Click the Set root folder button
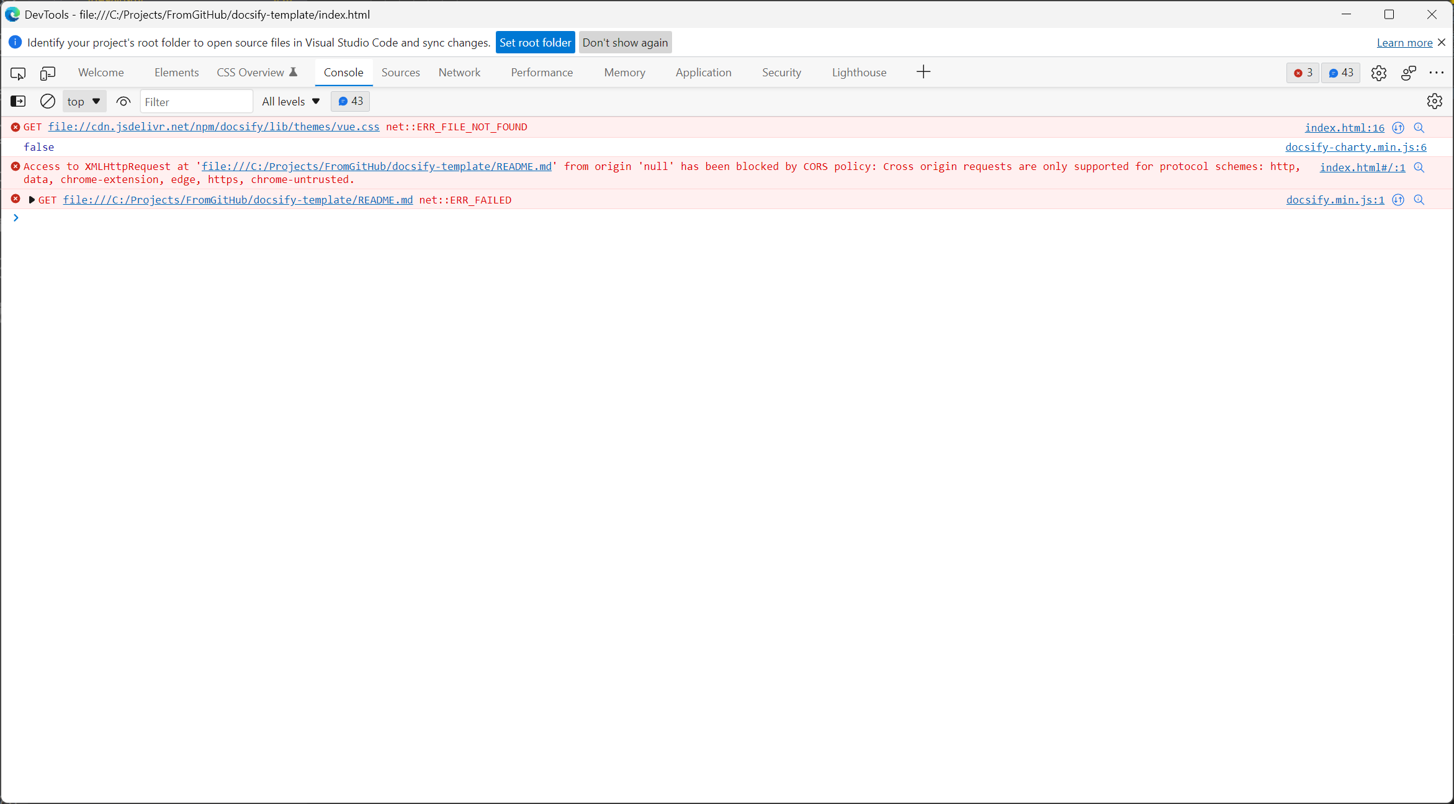The height and width of the screenshot is (804, 1454). 535,42
